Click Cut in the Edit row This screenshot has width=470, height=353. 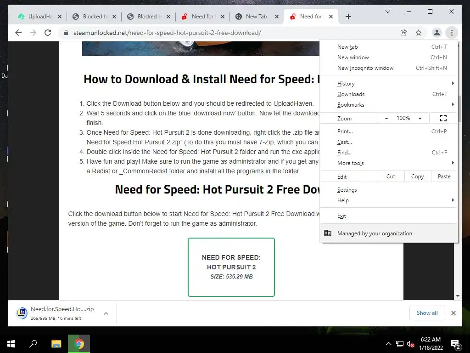[391, 176]
